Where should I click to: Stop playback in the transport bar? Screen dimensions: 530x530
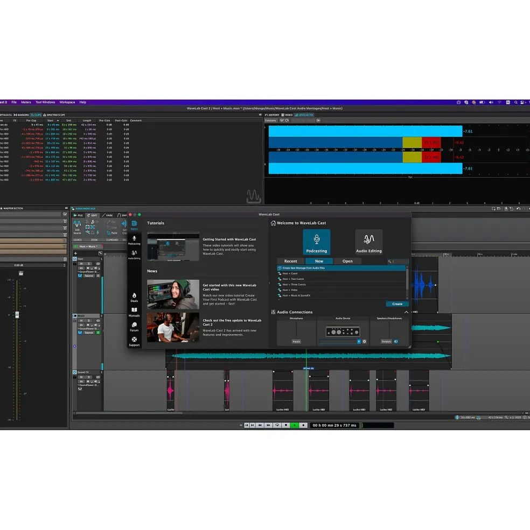(x=286, y=425)
